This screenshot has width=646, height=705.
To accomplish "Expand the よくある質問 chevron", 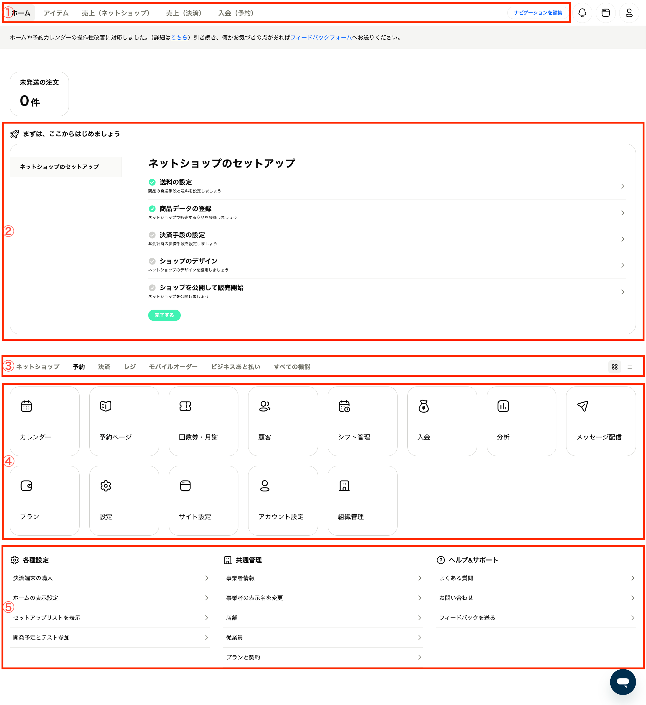I will (x=632, y=578).
